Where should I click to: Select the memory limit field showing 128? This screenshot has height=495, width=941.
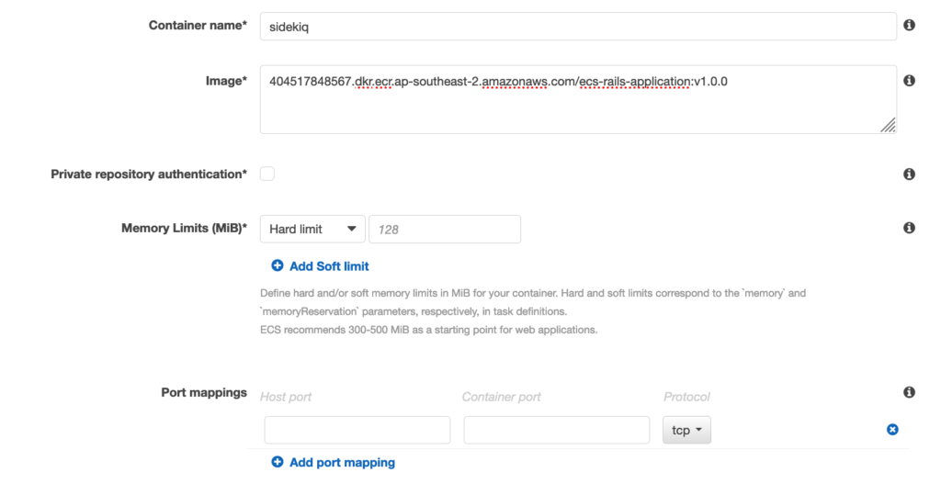[445, 230]
